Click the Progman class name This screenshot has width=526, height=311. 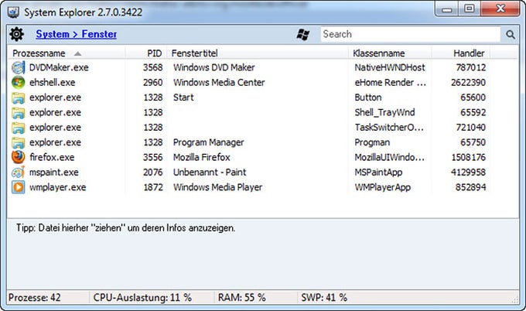point(372,142)
